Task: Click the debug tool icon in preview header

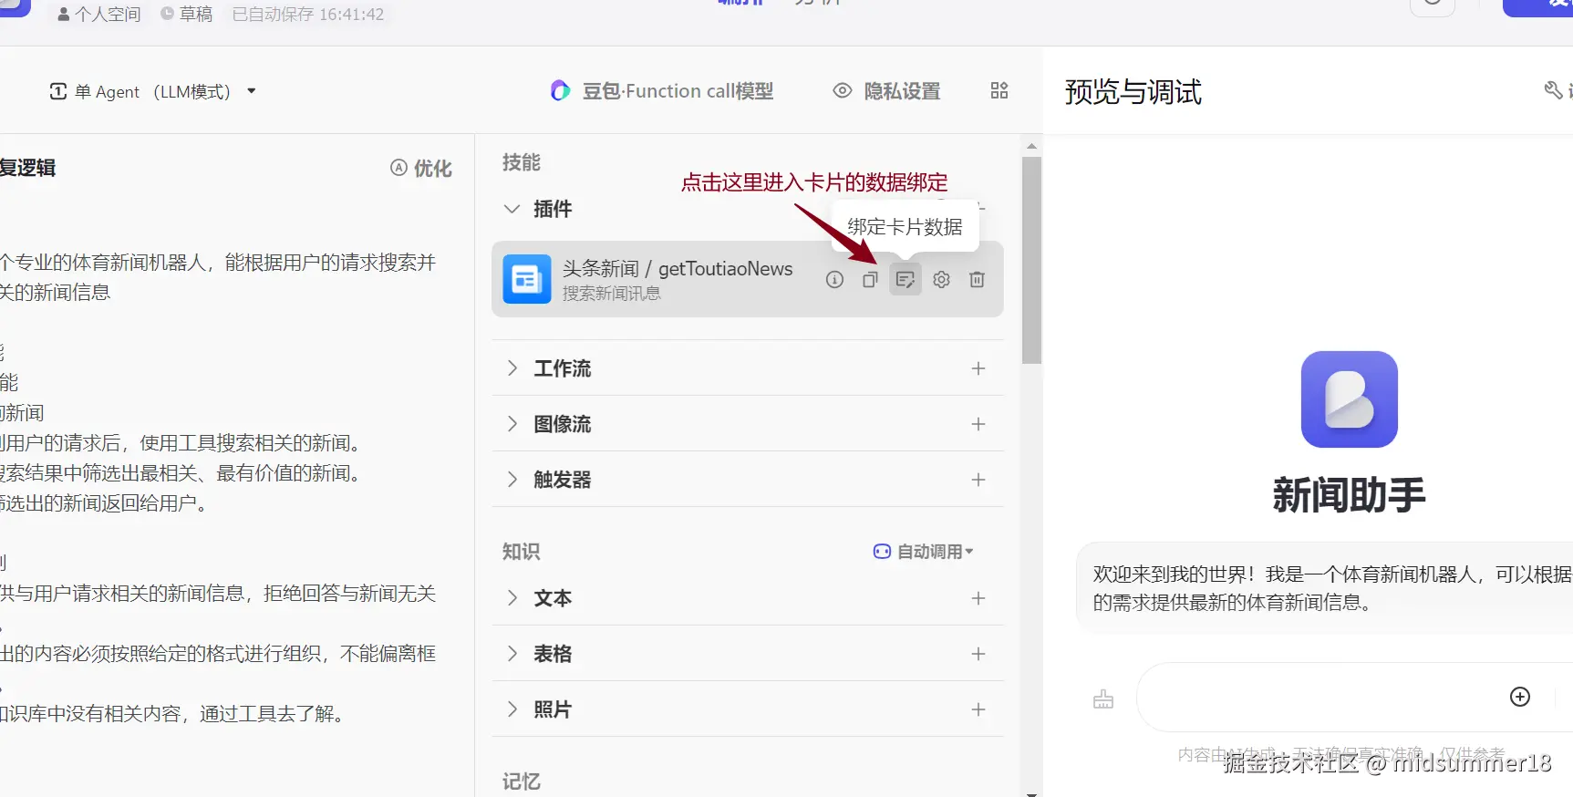Action: [1553, 90]
